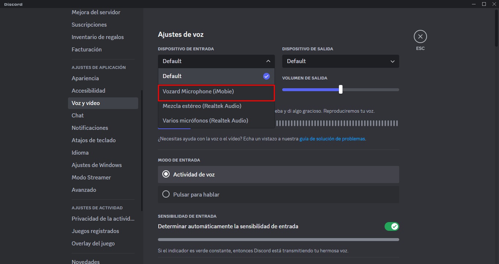Viewport: 499px width, 264px height.
Task: Select Vozard Microphone (iMobie) input device
Action: [216, 92]
